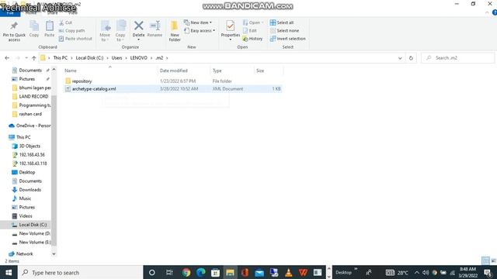Open the Copy to dropdown

click(120, 31)
